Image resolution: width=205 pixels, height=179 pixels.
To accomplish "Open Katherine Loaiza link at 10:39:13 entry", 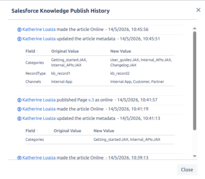I will click(x=39, y=158).
